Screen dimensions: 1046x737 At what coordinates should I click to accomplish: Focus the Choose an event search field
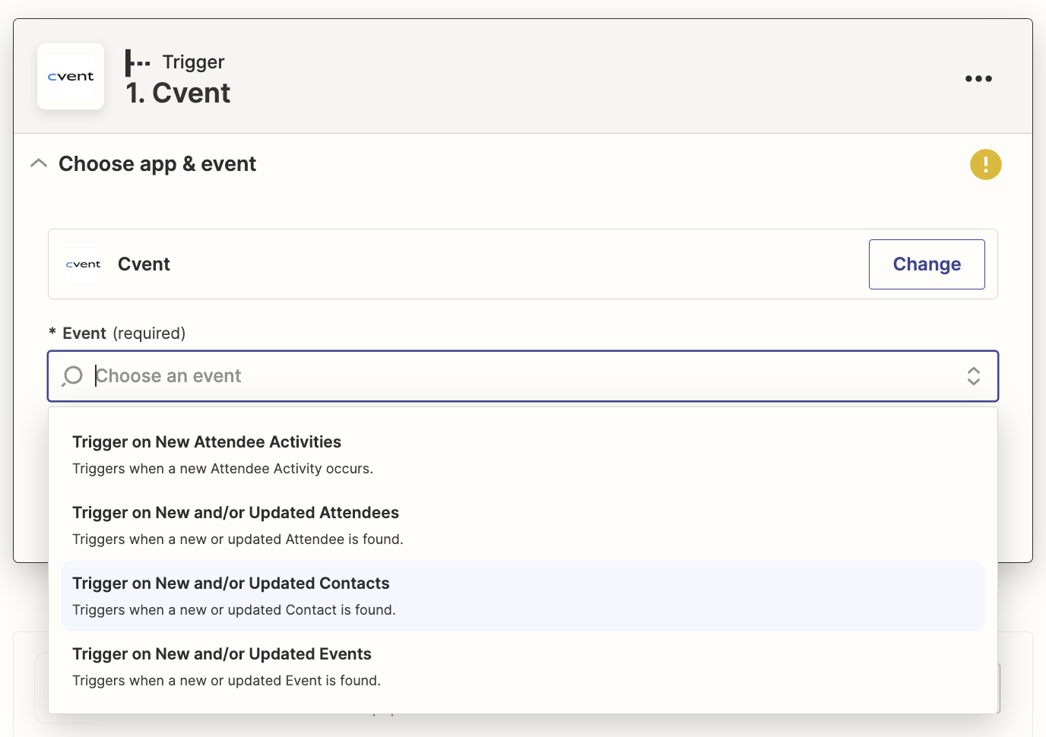(523, 376)
